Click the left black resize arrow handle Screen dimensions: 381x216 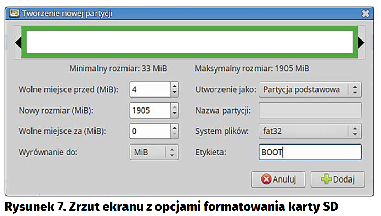pyautogui.click(x=17, y=43)
